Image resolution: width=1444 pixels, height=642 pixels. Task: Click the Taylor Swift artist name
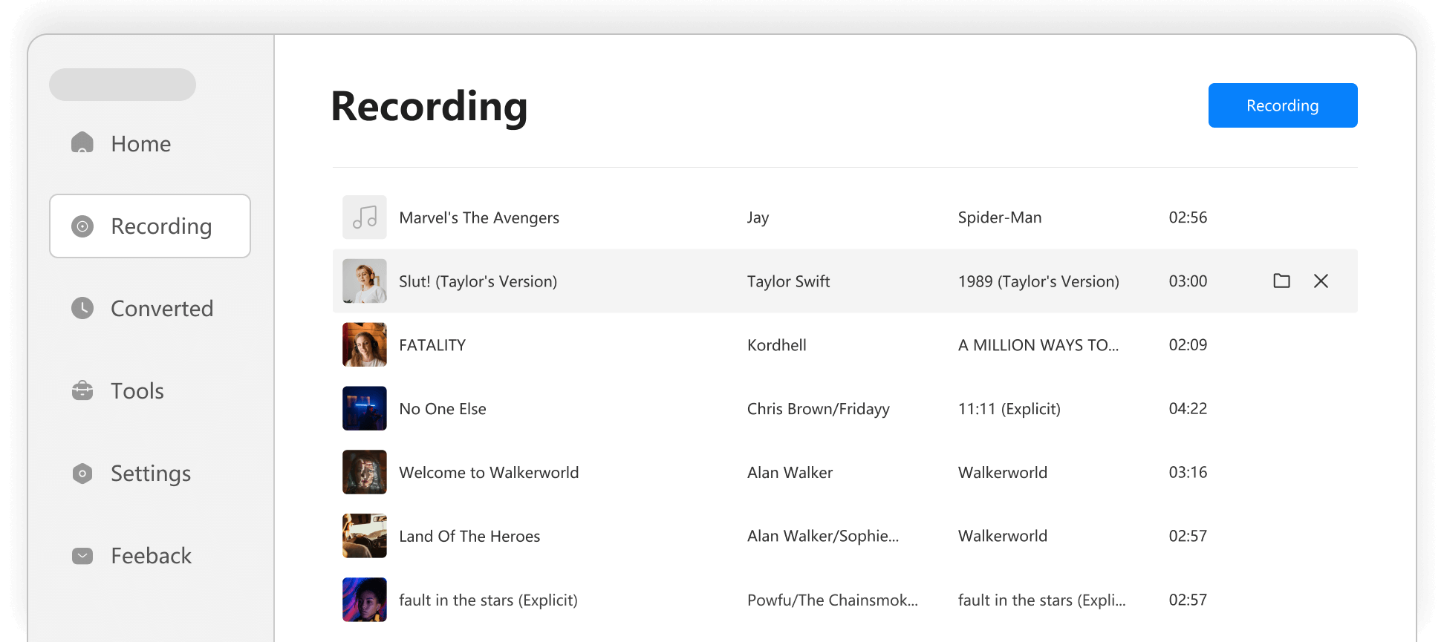(788, 281)
